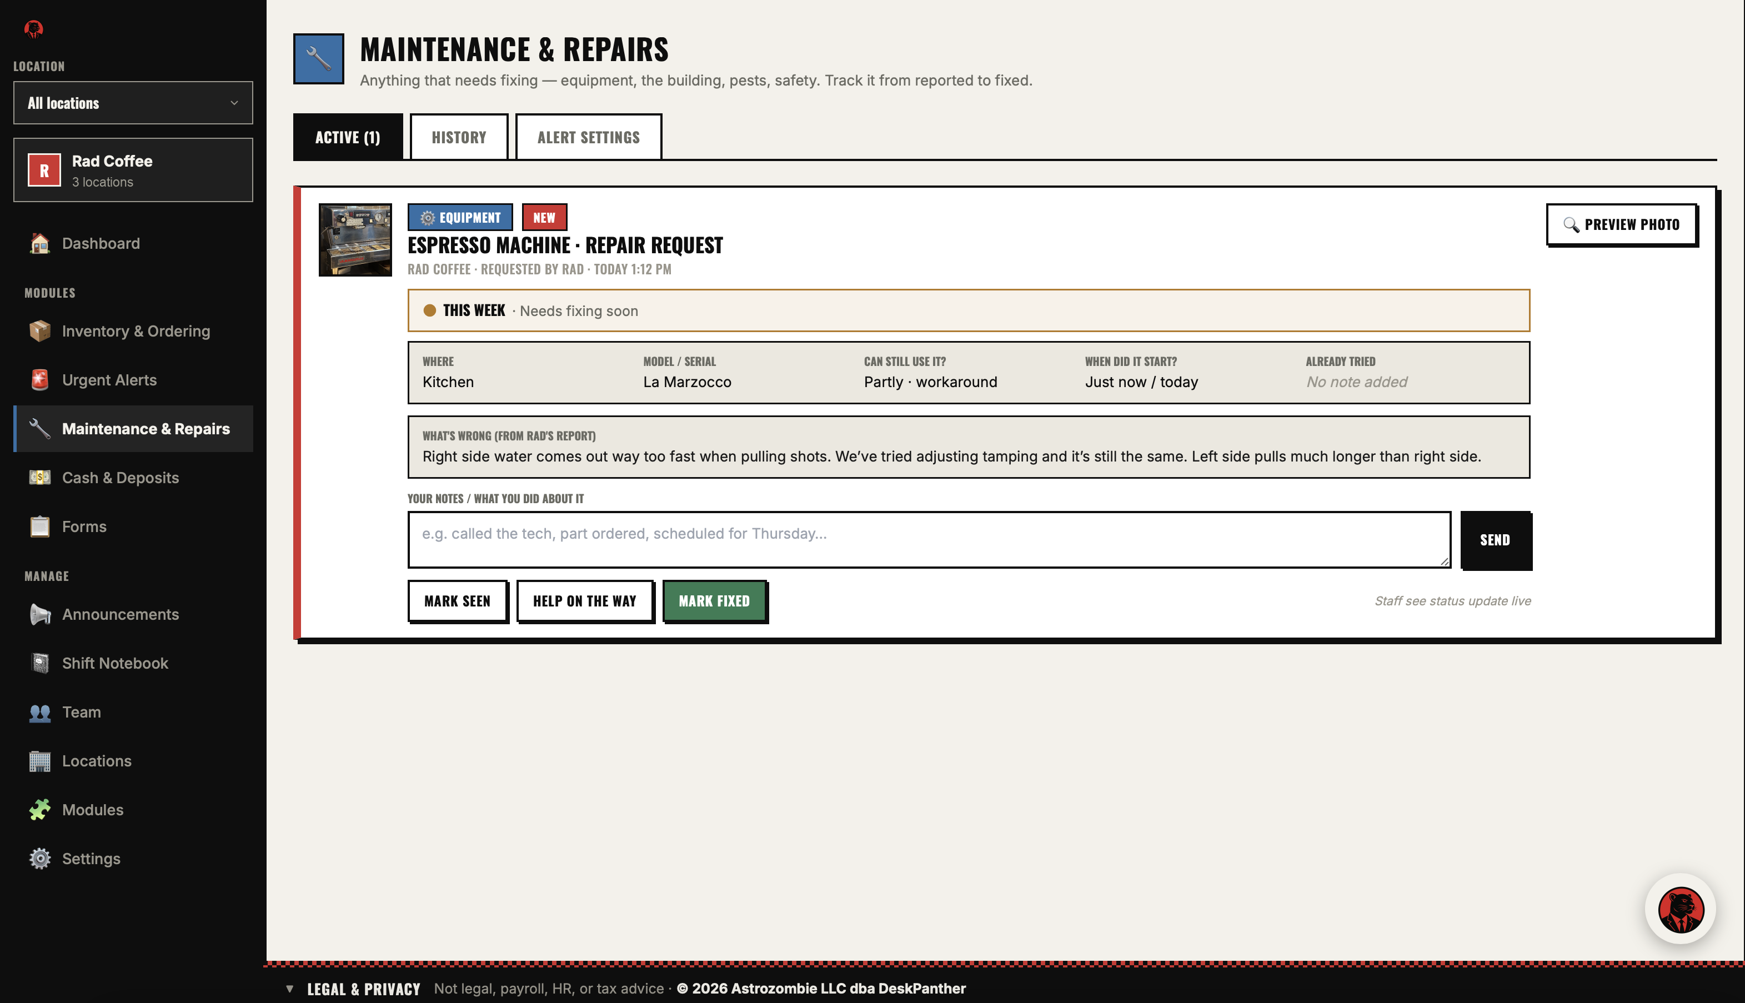Click the 'Just now / today' value
The height and width of the screenshot is (1003, 1745).
[x=1141, y=382]
